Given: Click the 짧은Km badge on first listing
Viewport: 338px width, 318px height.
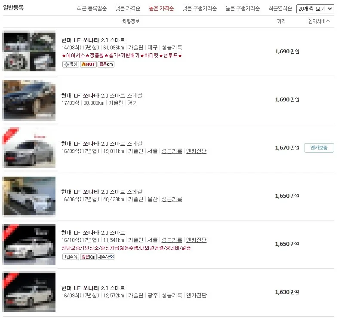Looking at the screenshot, I should pyautogui.click(x=106, y=64).
